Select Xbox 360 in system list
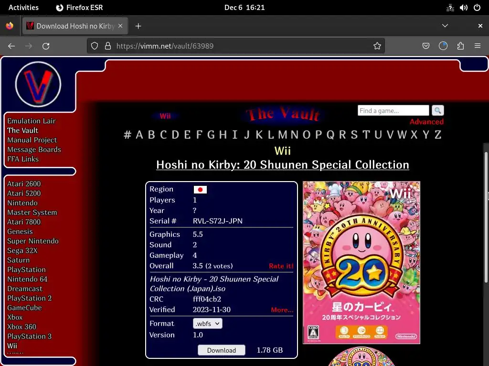Screen dimensions: 489x366 (22, 327)
